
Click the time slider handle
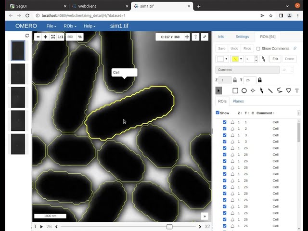coord(169,227)
